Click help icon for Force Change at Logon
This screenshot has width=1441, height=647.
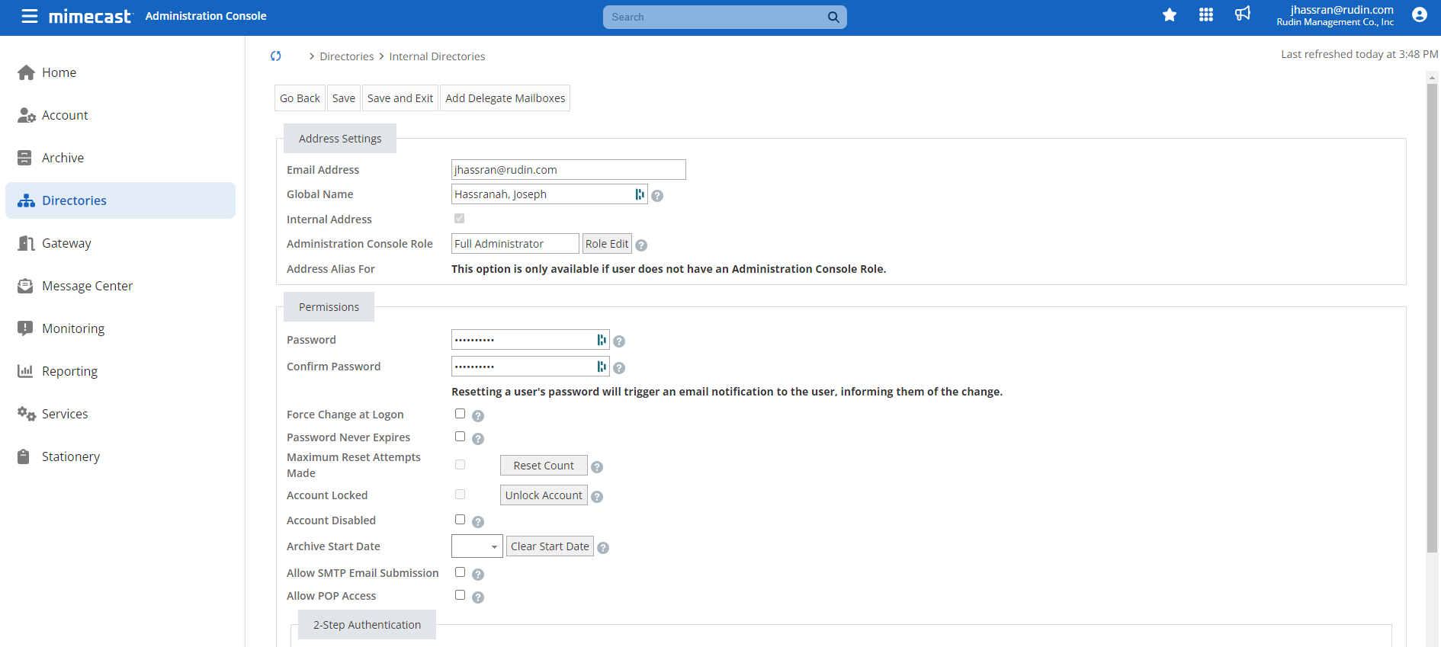[478, 416]
